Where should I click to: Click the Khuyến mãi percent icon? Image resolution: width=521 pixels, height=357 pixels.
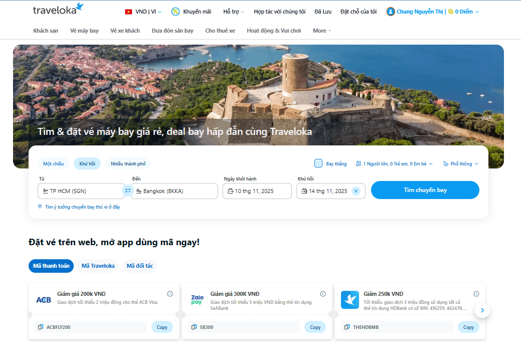[176, 12]
